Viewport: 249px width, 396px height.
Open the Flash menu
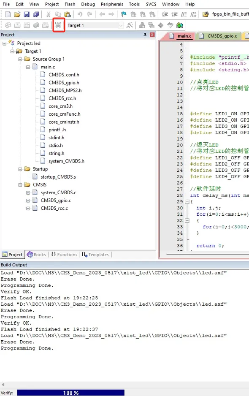[x=70, y=4]
